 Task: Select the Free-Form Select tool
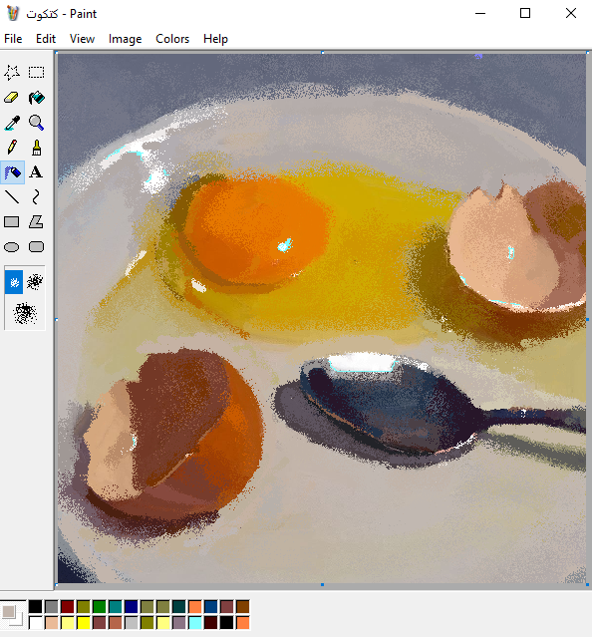(12, 73)
